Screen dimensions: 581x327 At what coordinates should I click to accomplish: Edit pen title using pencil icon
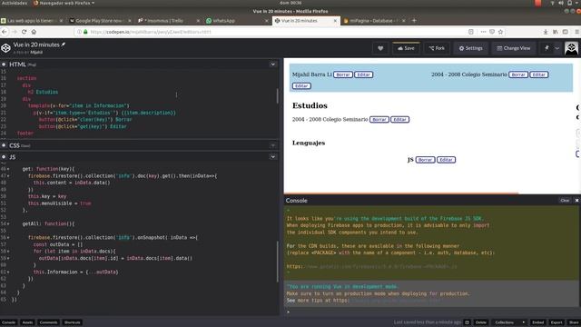[x=64, y=45]
